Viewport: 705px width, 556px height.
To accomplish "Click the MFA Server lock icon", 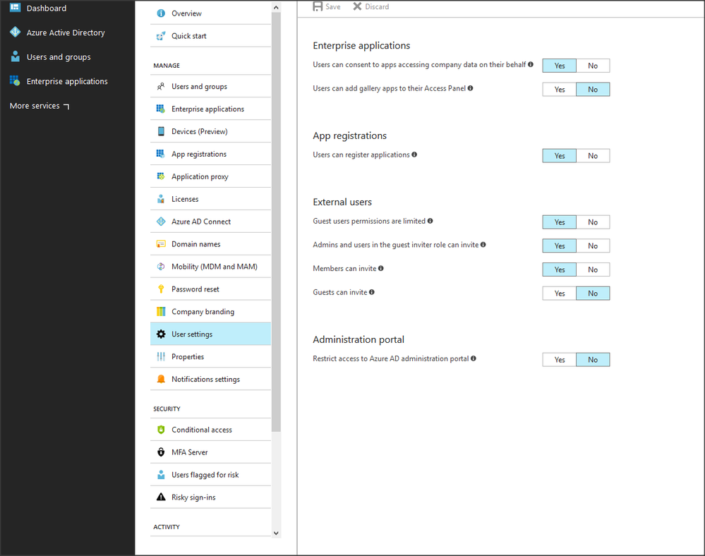I will click(160, 452).
